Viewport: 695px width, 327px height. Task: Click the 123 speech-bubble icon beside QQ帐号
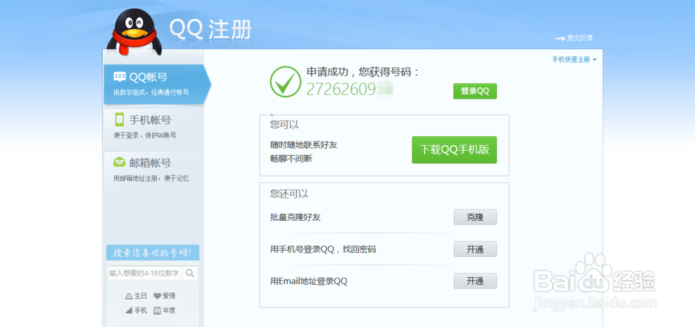pos(120,76)
